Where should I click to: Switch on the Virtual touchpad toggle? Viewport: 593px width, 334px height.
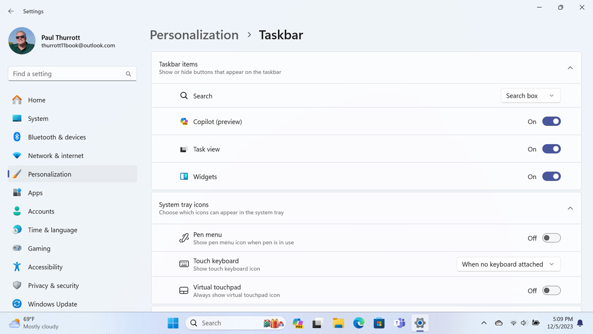551,291
